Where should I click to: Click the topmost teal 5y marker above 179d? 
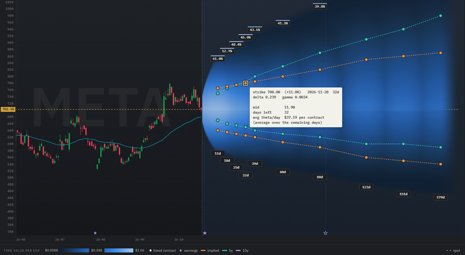click(441, 16)
